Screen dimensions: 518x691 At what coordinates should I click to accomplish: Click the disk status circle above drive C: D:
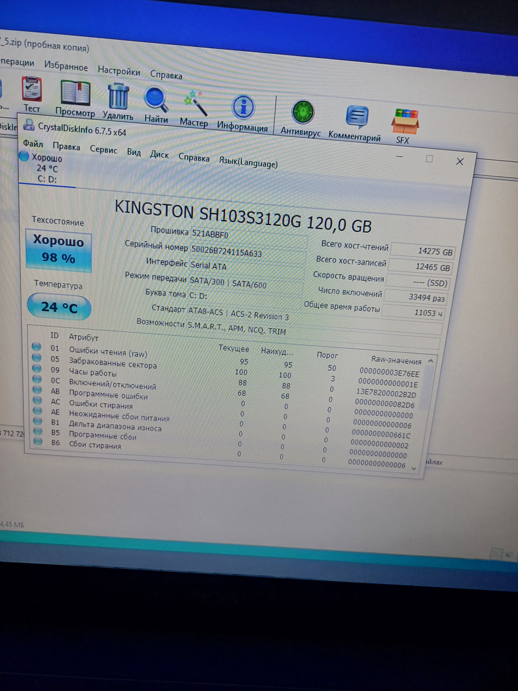(x=24, y=156)
